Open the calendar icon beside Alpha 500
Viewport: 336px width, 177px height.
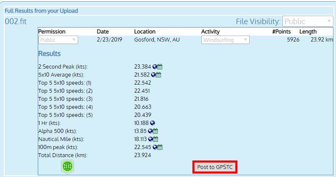155,131
